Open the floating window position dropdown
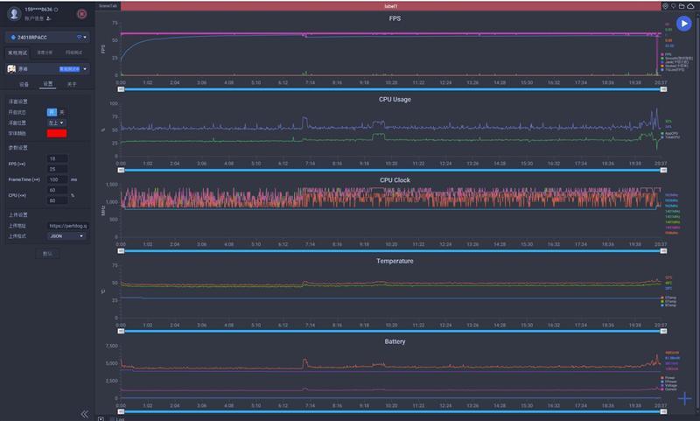 [x=56, y=123]
